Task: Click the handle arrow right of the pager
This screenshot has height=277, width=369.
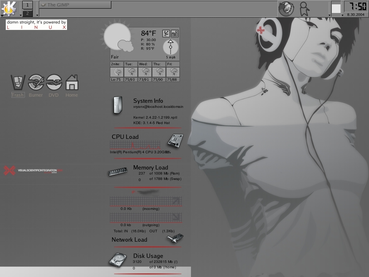Action: (x=37, y=15)
